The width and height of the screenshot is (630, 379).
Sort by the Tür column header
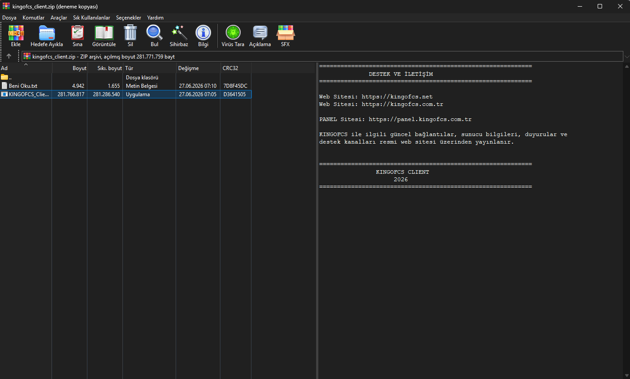[x=150, y=68]
